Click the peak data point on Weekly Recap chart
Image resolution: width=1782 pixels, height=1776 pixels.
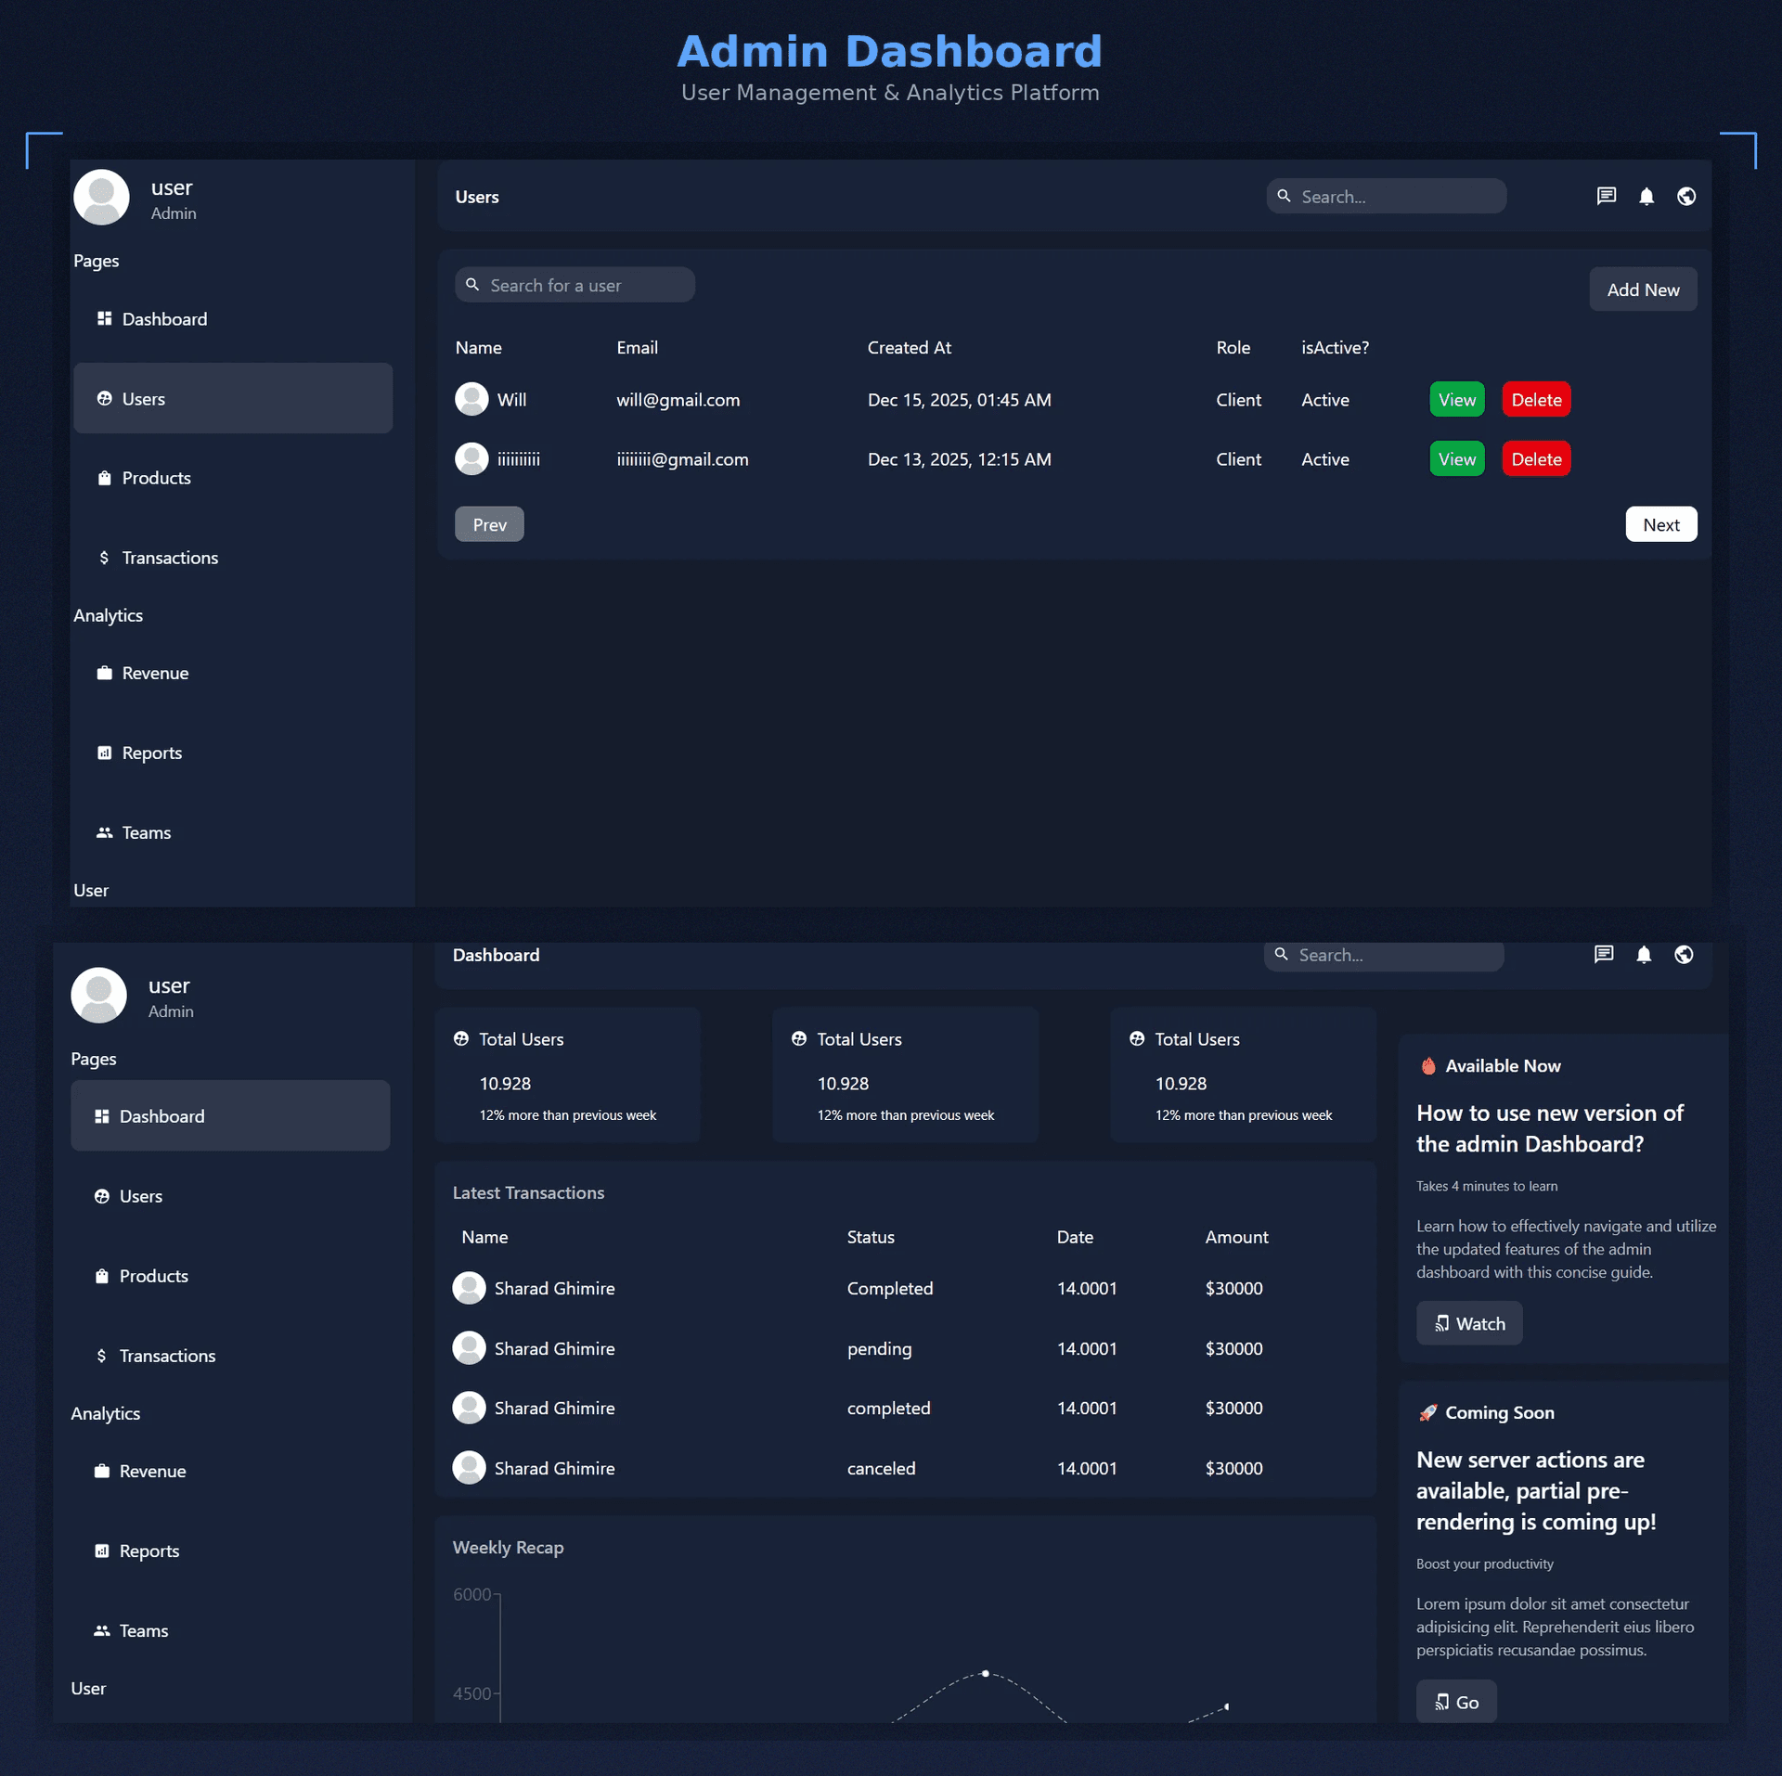coord(985,1673)
